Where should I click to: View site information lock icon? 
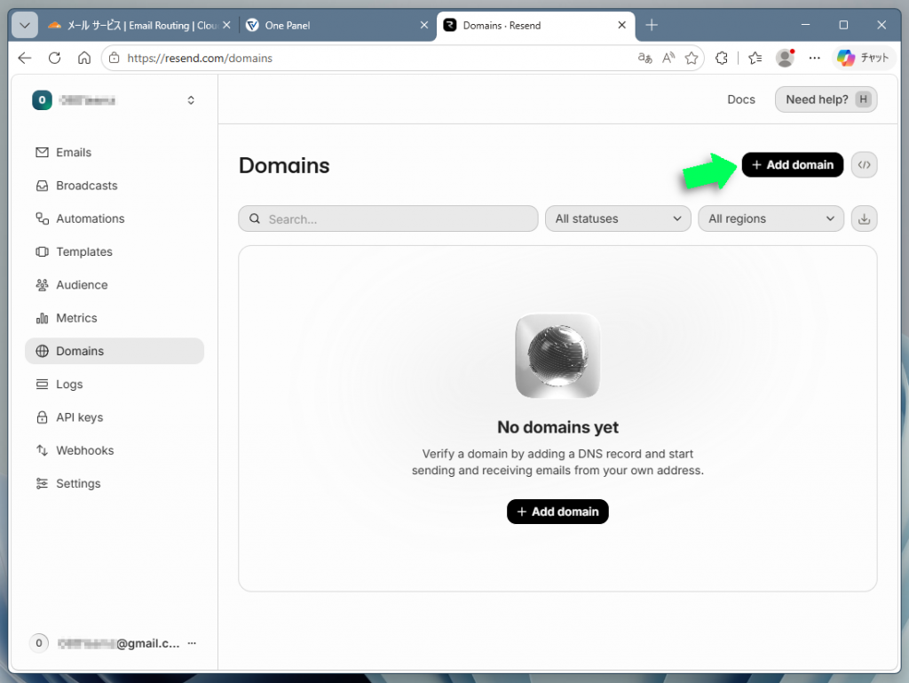click(115, 58)
